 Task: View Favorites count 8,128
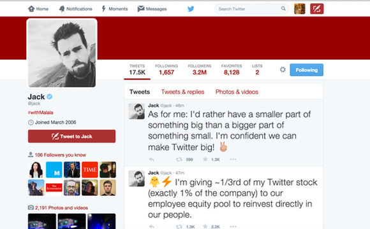[232, 70]
